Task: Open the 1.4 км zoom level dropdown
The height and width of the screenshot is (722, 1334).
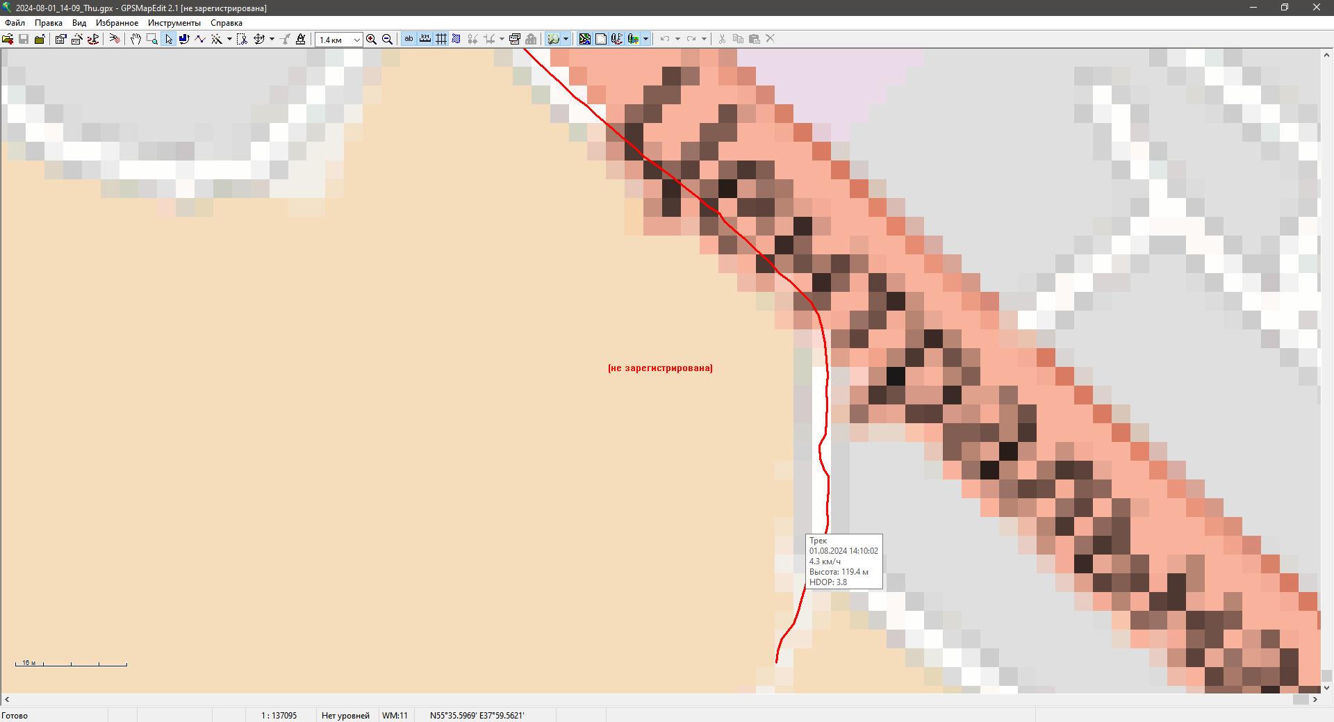Action: (x=356, y=40)
